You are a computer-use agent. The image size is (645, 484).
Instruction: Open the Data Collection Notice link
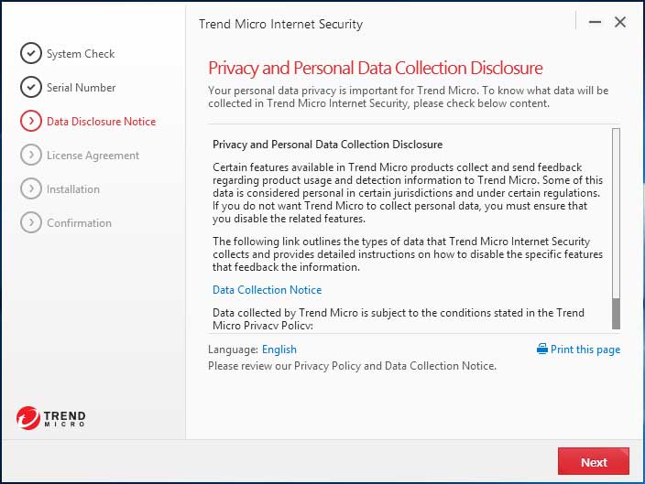[x=267, y=290]
